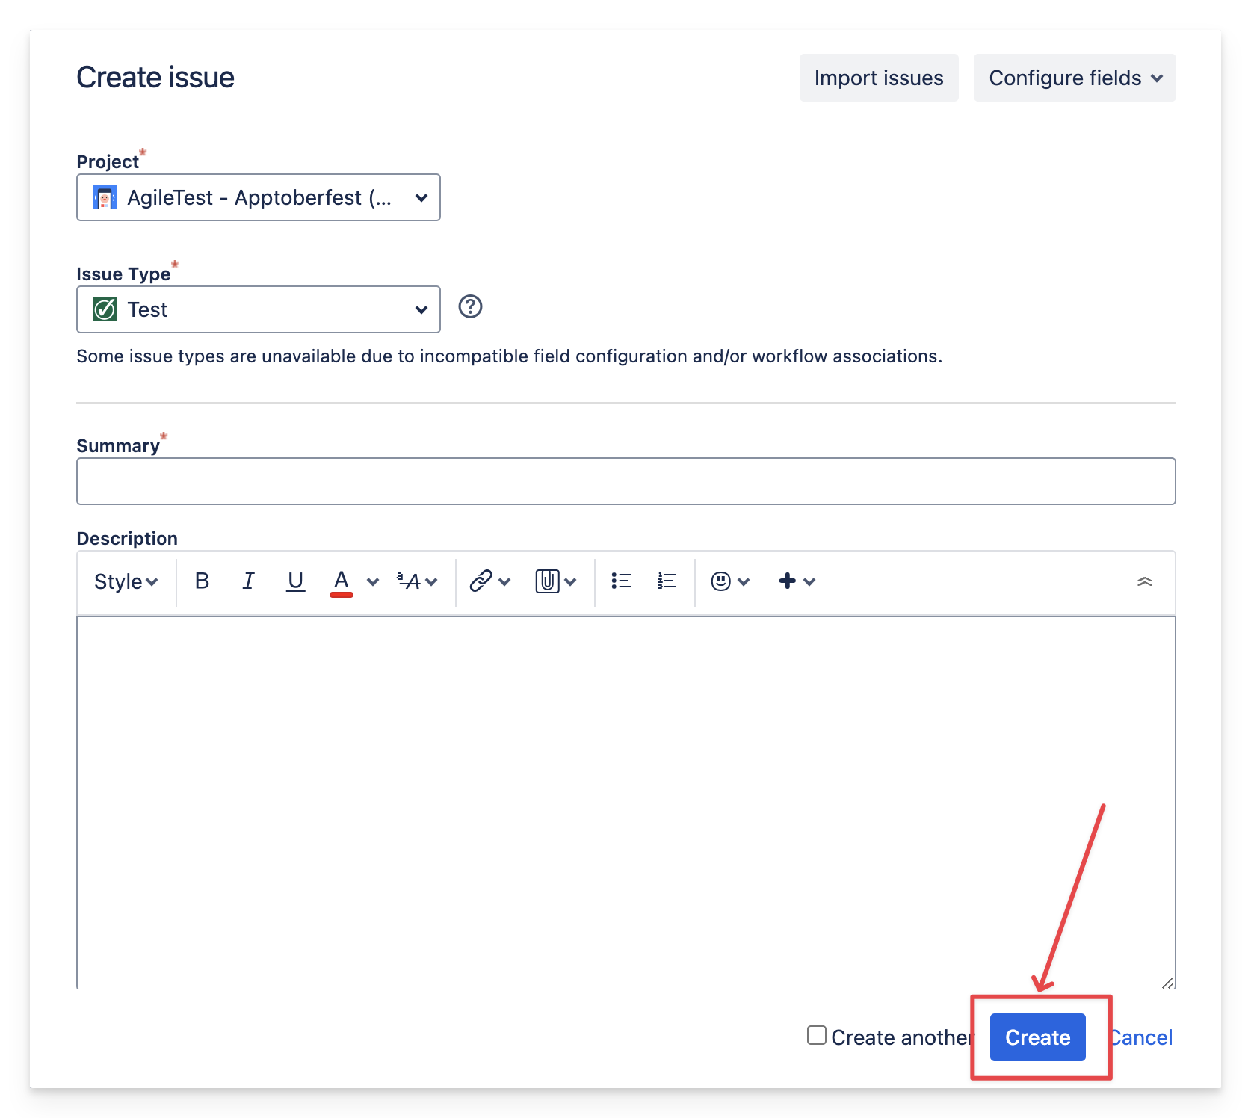This screenshot has width=1251, height=1118.
Task: Open the Configure fields menu
Action: pyautogui.click(x=1074, y=78)
